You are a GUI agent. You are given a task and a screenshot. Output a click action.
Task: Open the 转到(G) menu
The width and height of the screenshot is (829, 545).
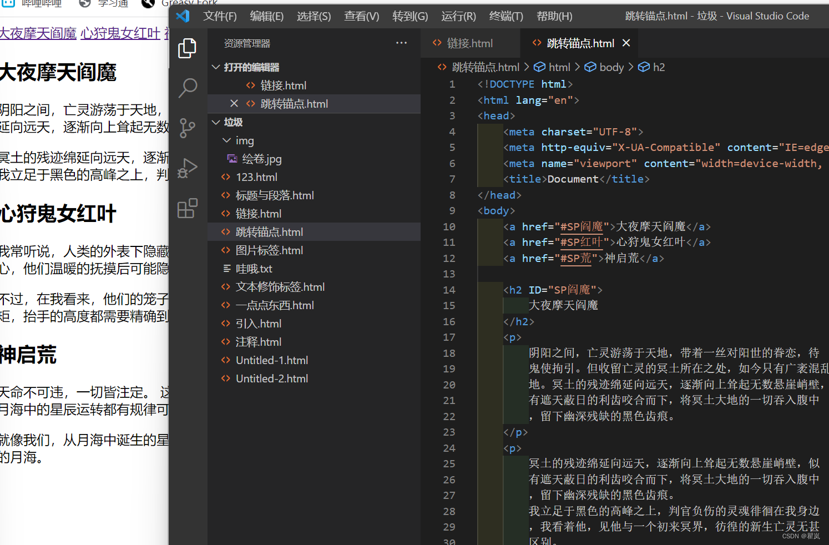point(410,16)
